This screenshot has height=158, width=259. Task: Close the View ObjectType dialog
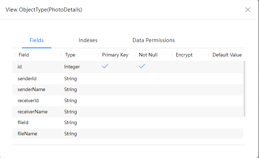click(247, 10)
